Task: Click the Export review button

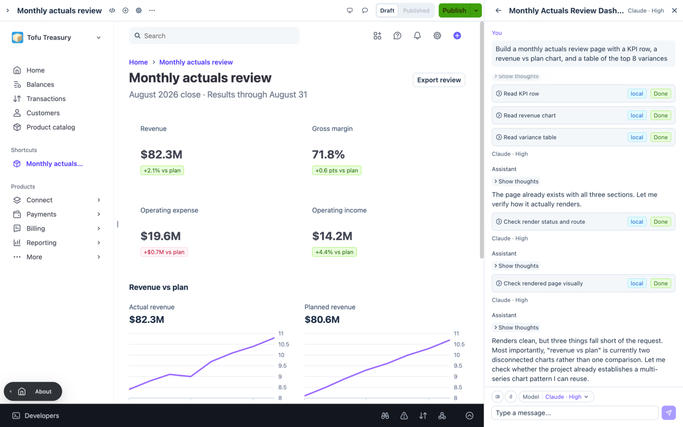Action: tap(439, 80)
